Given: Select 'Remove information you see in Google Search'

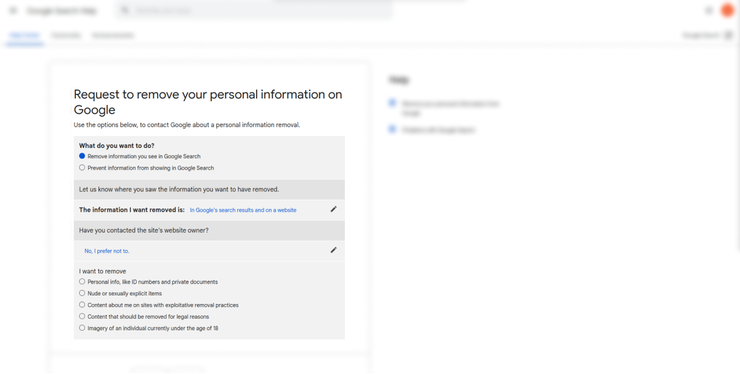Looking at the screenshot, I should [82, 156].
